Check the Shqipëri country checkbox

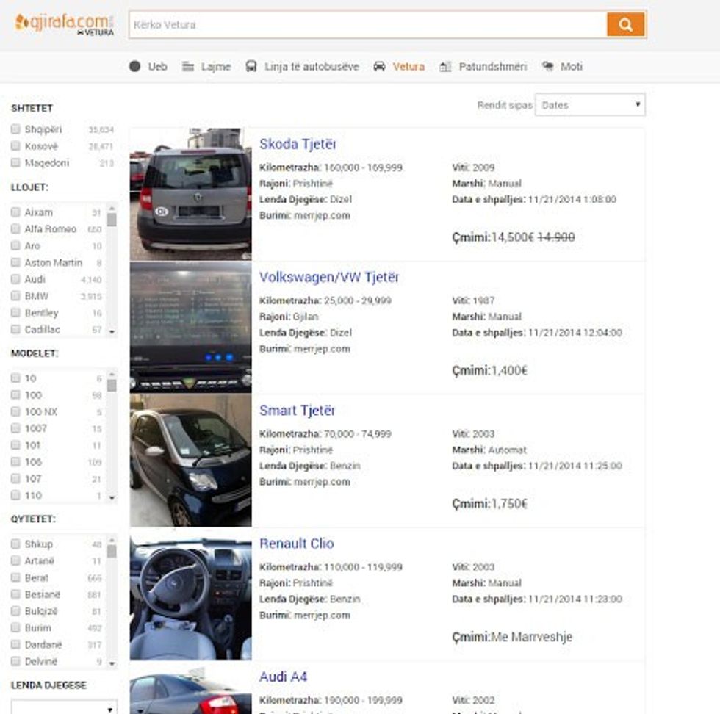15,129
